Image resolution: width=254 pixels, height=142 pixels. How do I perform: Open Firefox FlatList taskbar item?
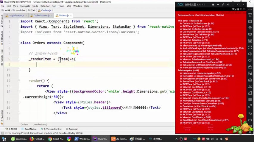coord(37,139)
